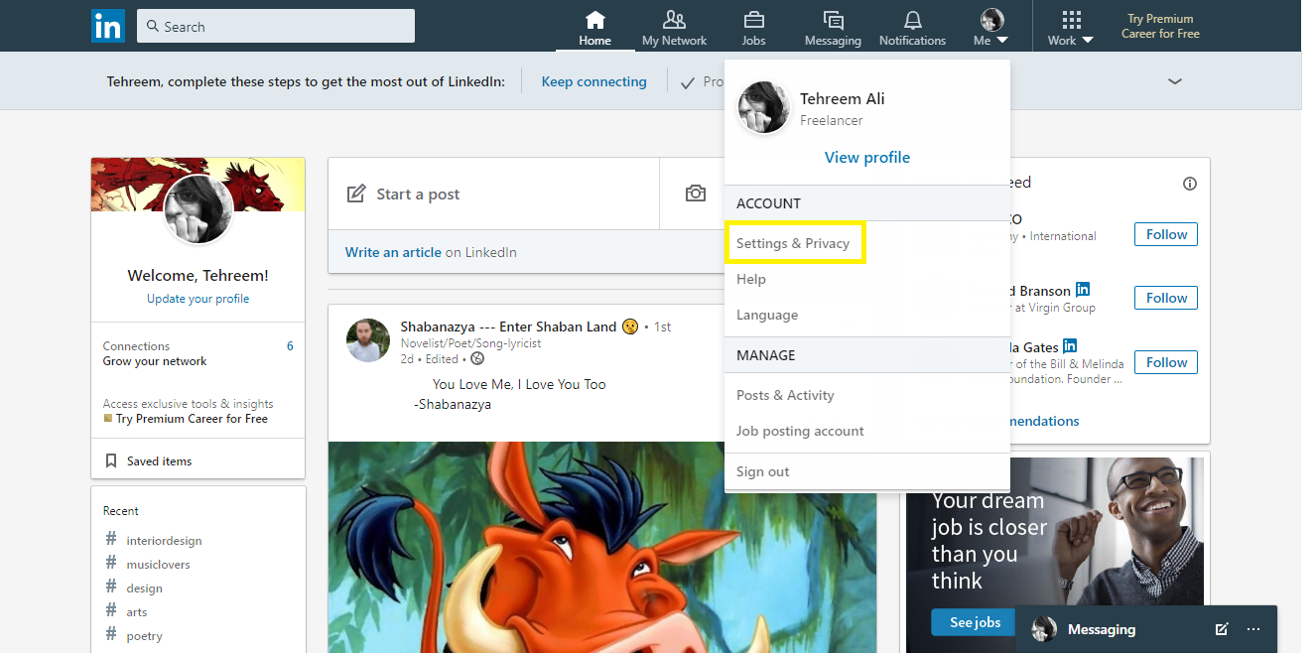Check the Notifications bell icon

pos(912,19)
